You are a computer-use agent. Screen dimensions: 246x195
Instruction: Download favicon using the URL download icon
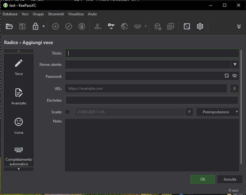234,88
